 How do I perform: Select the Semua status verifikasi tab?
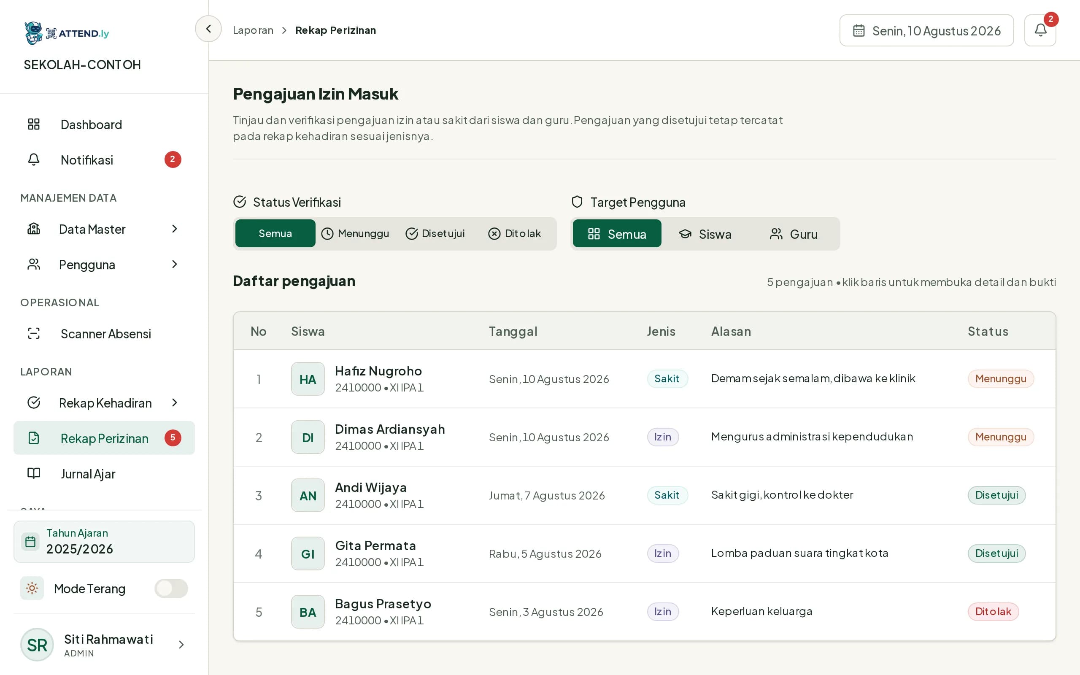click(275, 233)
